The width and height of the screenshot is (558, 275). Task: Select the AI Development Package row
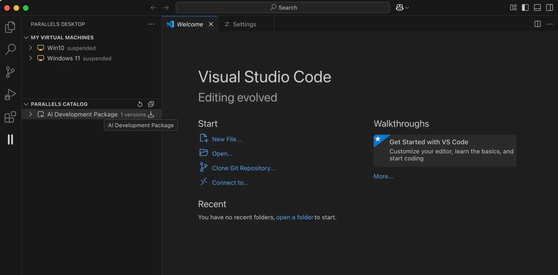point(92,114)
